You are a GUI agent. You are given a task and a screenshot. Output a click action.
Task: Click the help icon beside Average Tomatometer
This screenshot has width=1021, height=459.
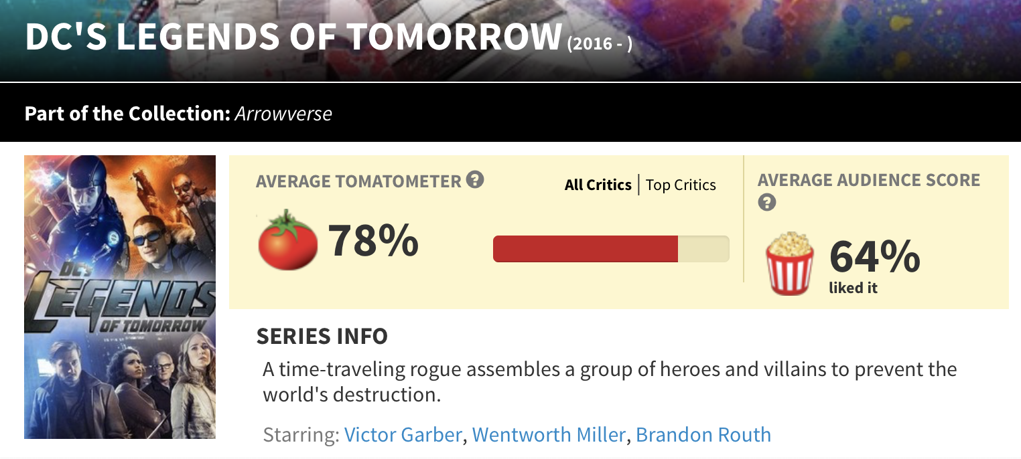tap(475, 180)
